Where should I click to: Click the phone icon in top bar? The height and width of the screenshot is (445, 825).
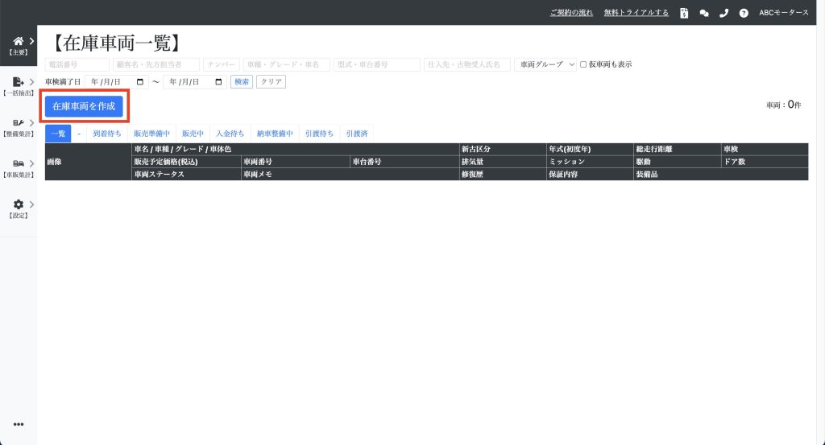click(x=724, y=13)
